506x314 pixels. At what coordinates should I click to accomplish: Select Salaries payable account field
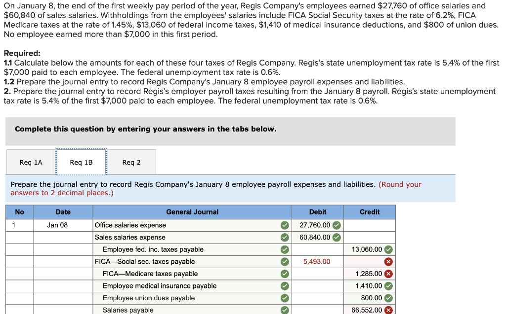click(x=192, y=310)
